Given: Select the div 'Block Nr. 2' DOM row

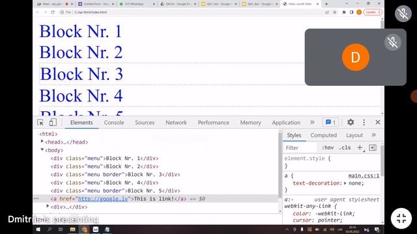Looking at the screenshot, I should coord(104,166).
